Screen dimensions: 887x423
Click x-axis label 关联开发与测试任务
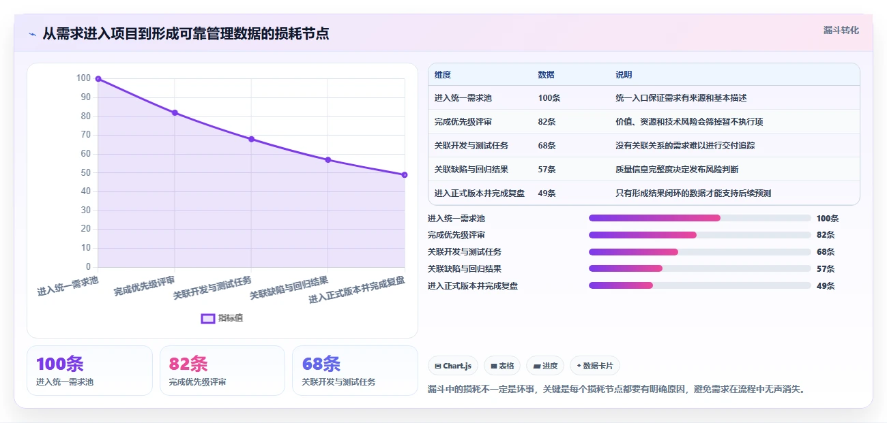click(212, 288)
